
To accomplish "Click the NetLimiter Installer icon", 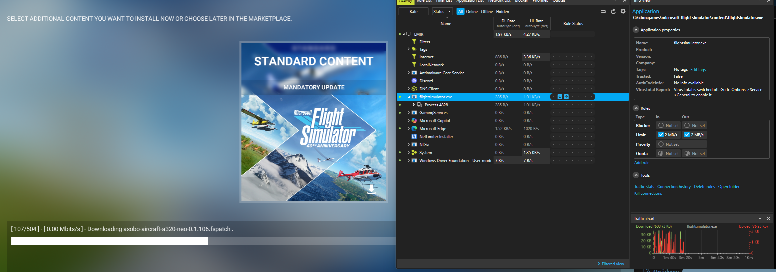I will tap(414, 137).
